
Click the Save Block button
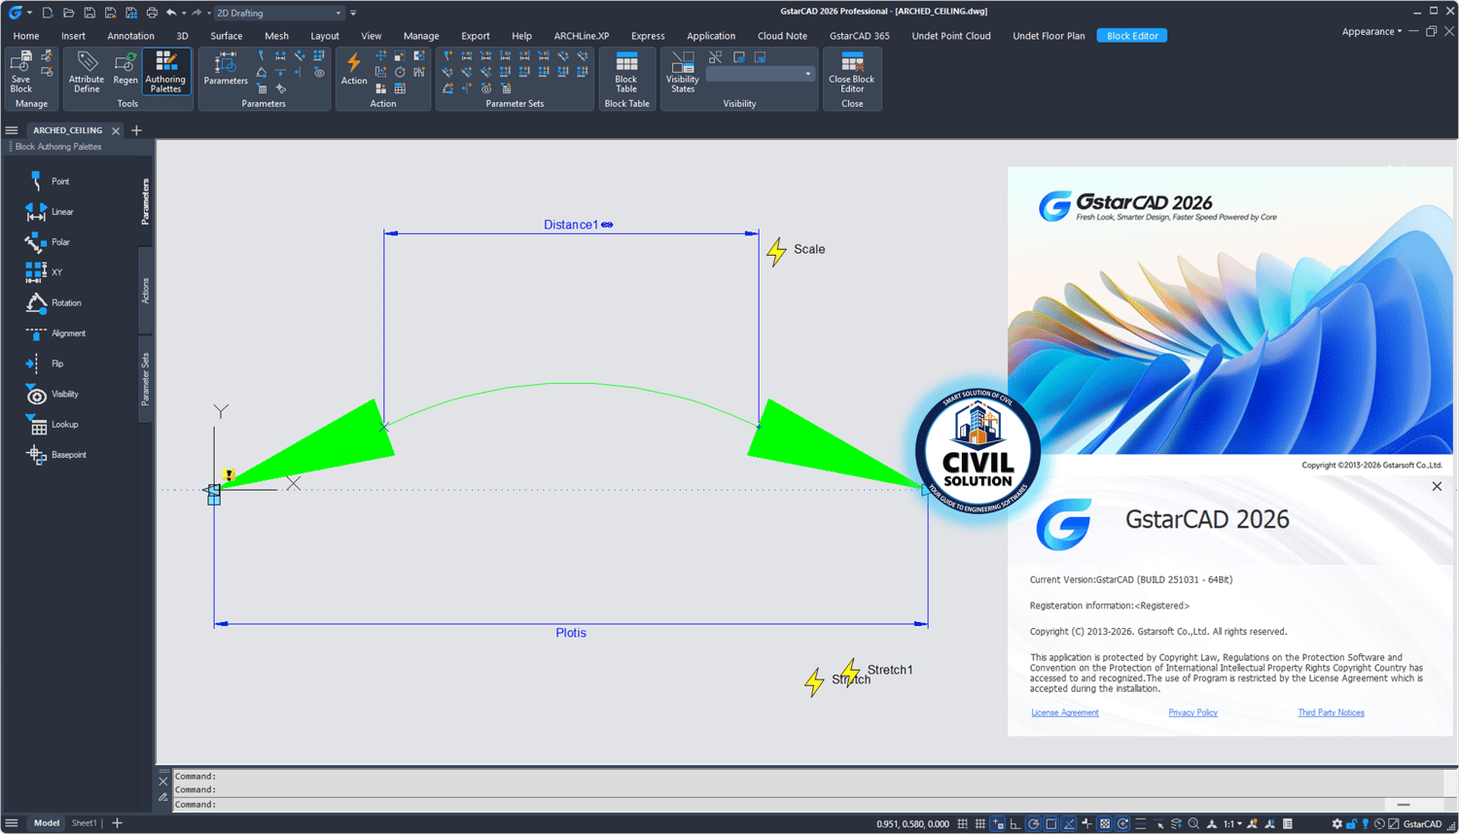click(20, 71)
